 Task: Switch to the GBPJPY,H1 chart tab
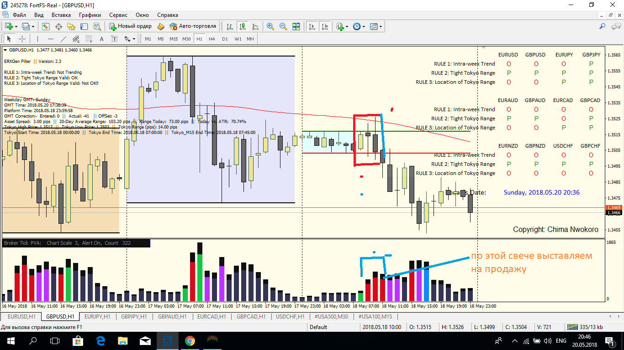(x=134, y=316)
